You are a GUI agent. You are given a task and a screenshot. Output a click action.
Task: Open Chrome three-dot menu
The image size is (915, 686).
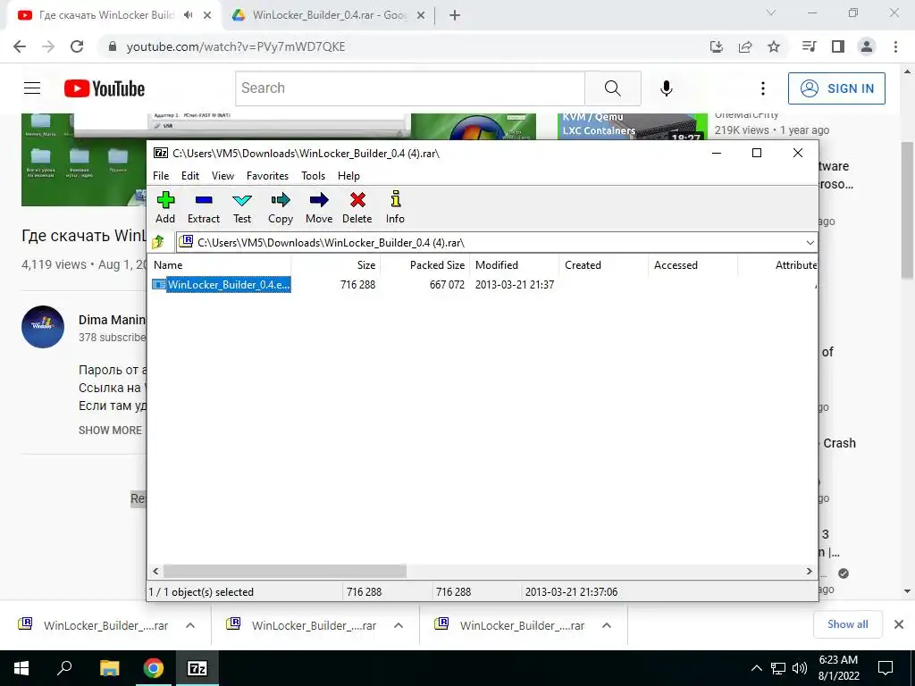click(895, 46)
